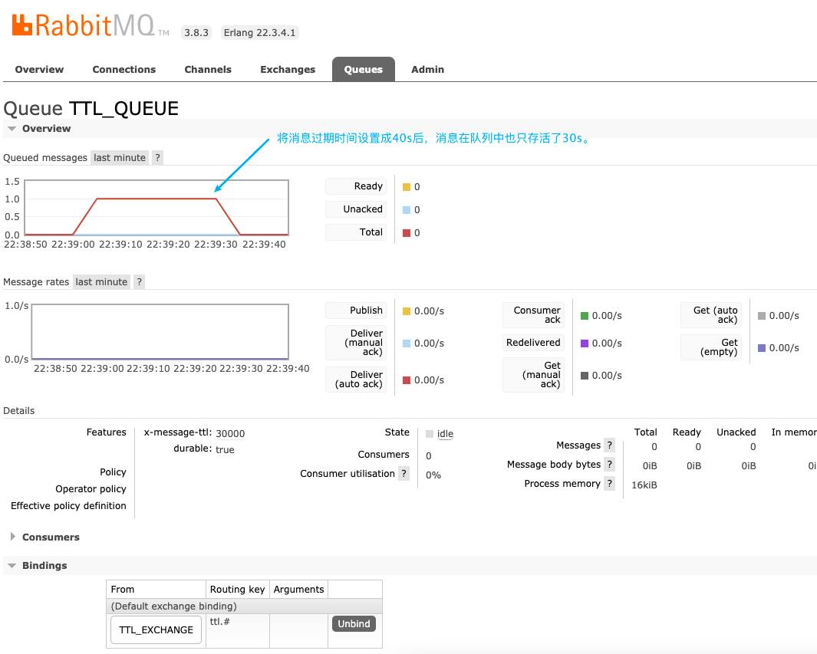Click the red Total color swatch

coord(407,233)
